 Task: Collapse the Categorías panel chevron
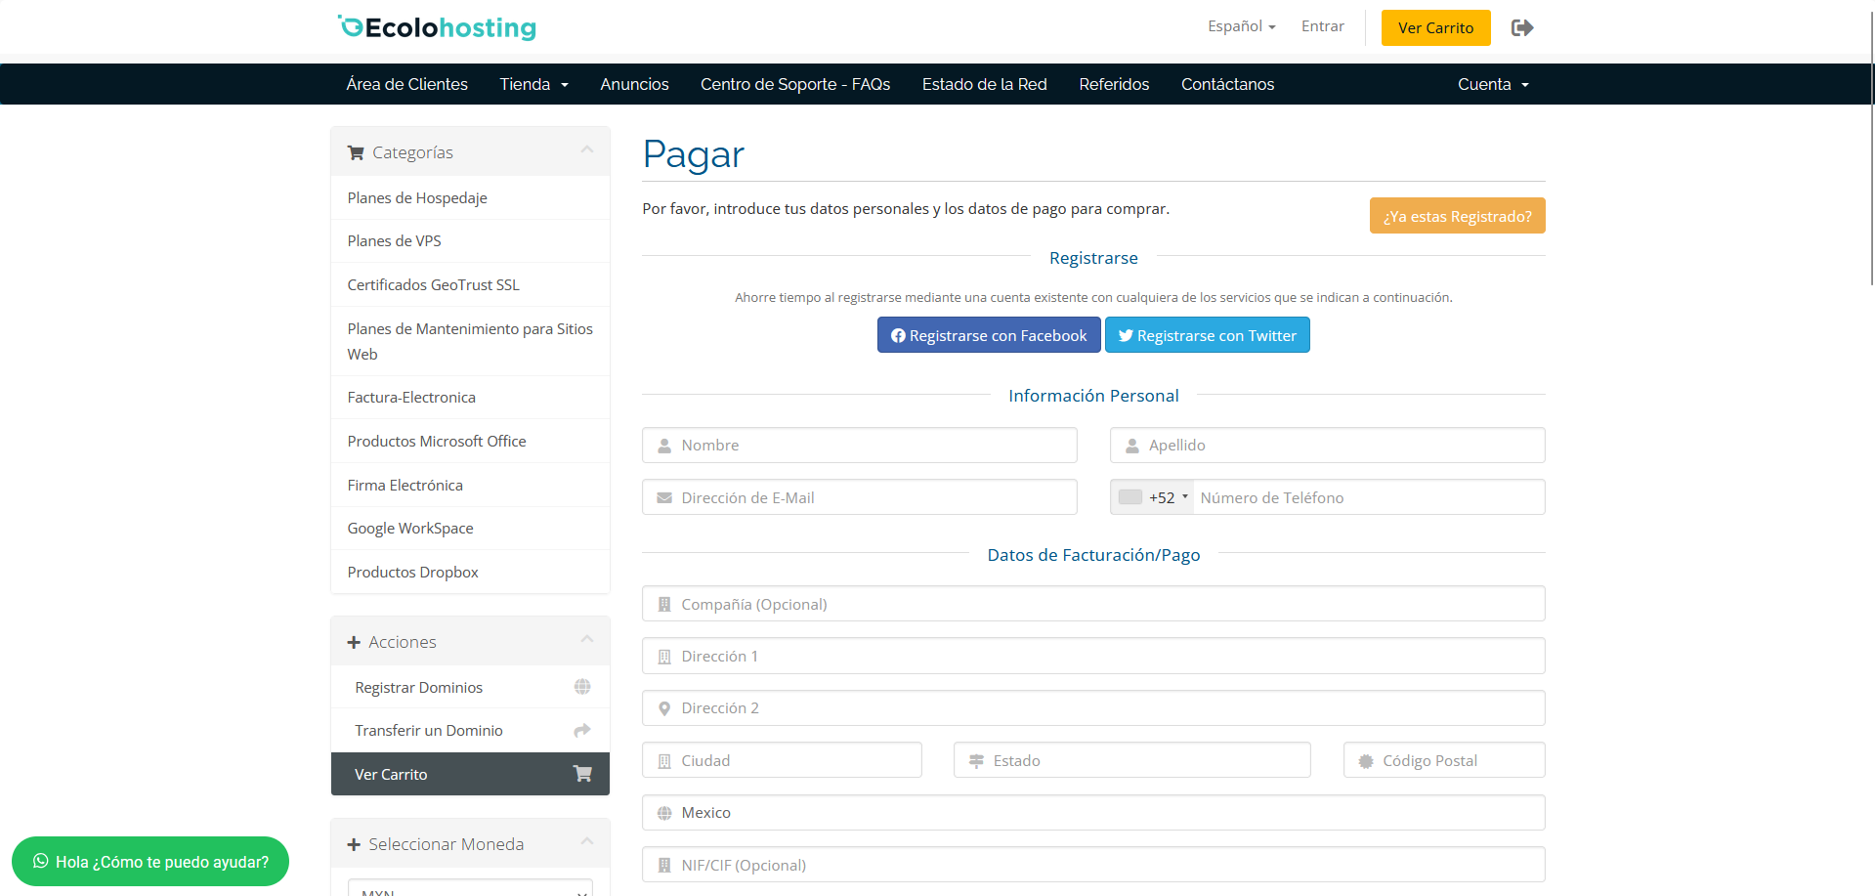[587, 149]
